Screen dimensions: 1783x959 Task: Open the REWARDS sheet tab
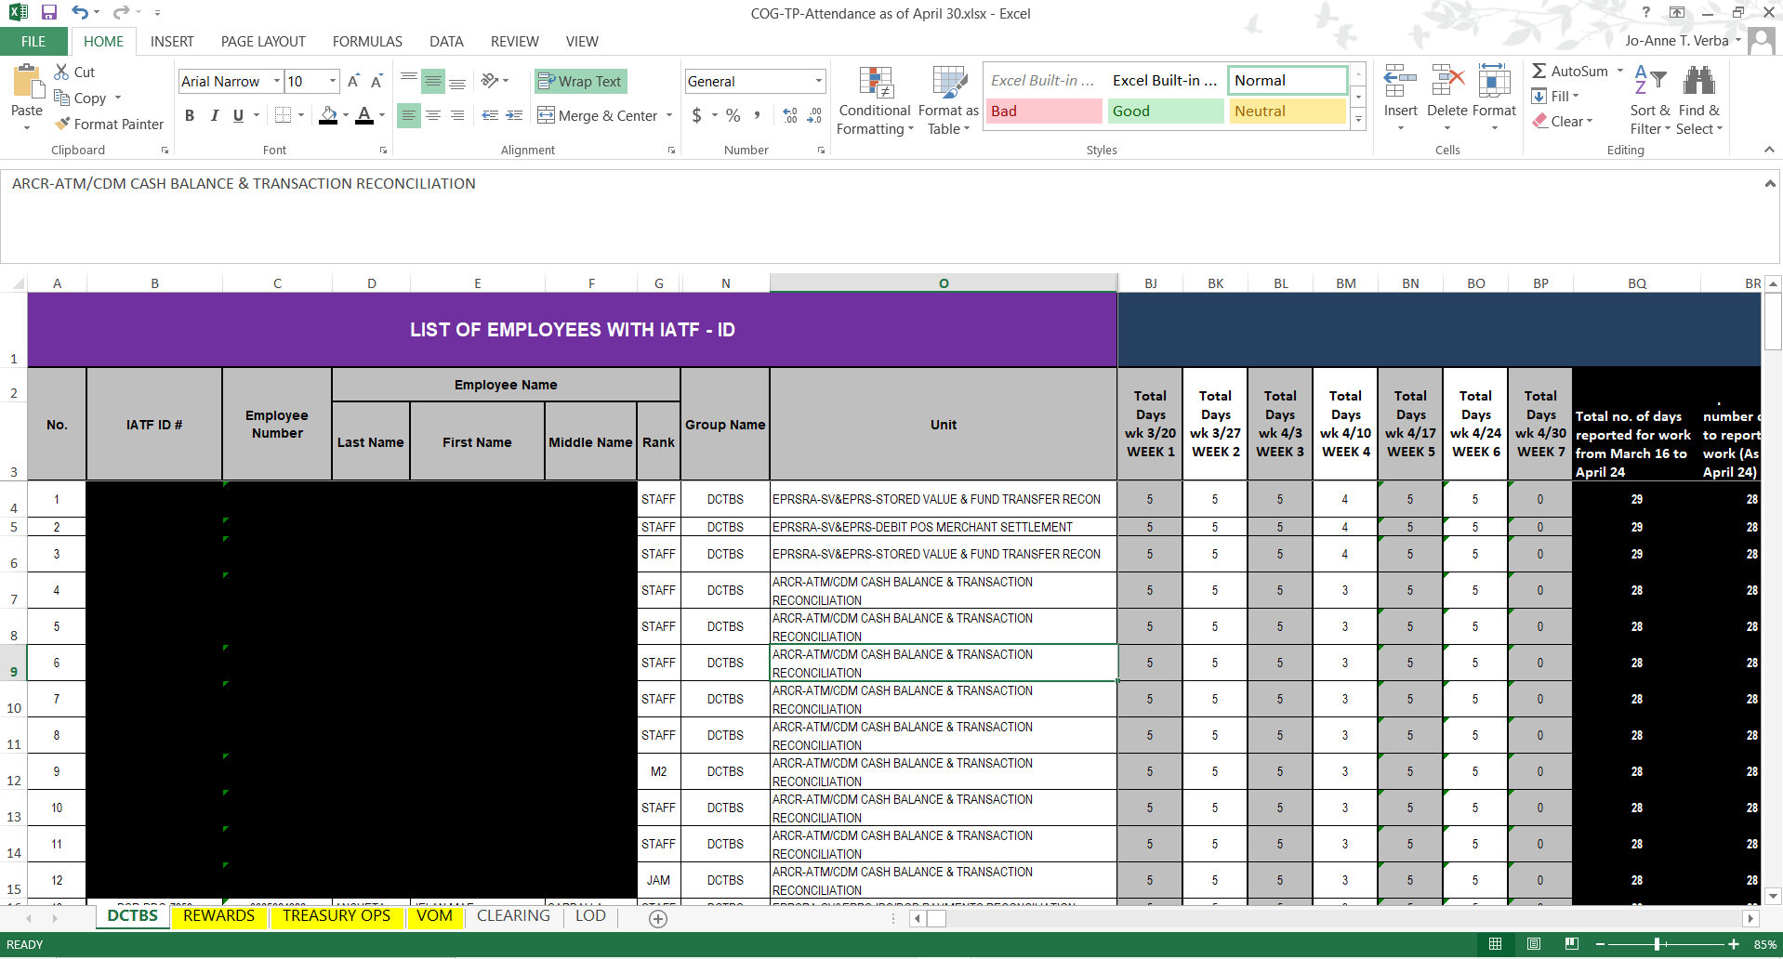218,916
